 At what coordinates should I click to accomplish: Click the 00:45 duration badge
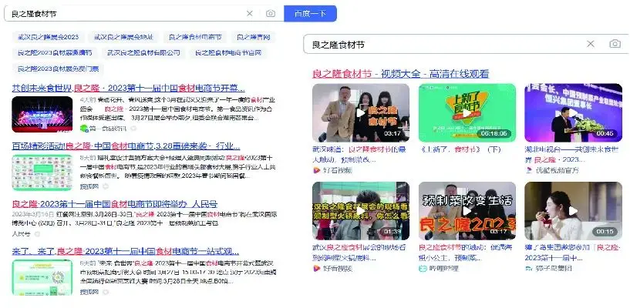tap(605, 133)
